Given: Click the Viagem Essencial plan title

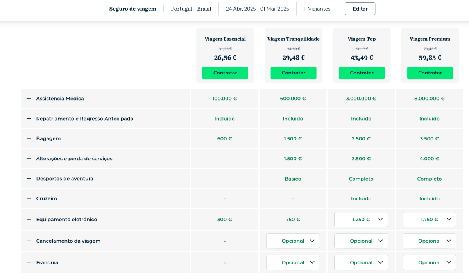Looking at the screenshot, I should (x=225, y=39).
